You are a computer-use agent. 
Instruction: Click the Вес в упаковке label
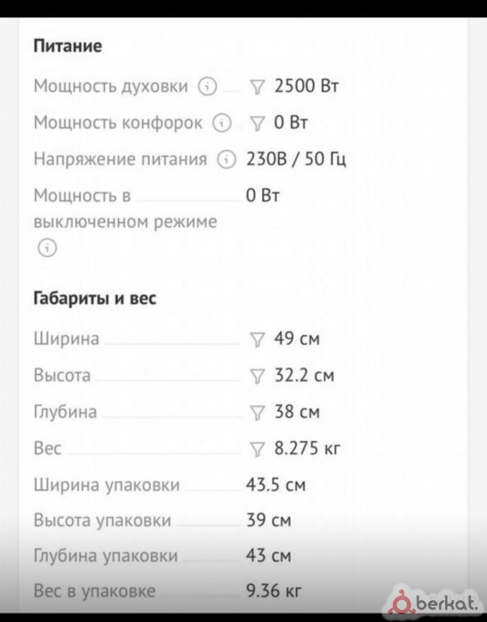94,591
